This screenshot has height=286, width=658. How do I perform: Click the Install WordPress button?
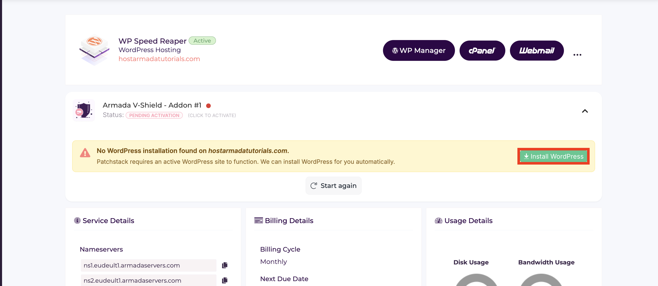click(x=553, y=156)
